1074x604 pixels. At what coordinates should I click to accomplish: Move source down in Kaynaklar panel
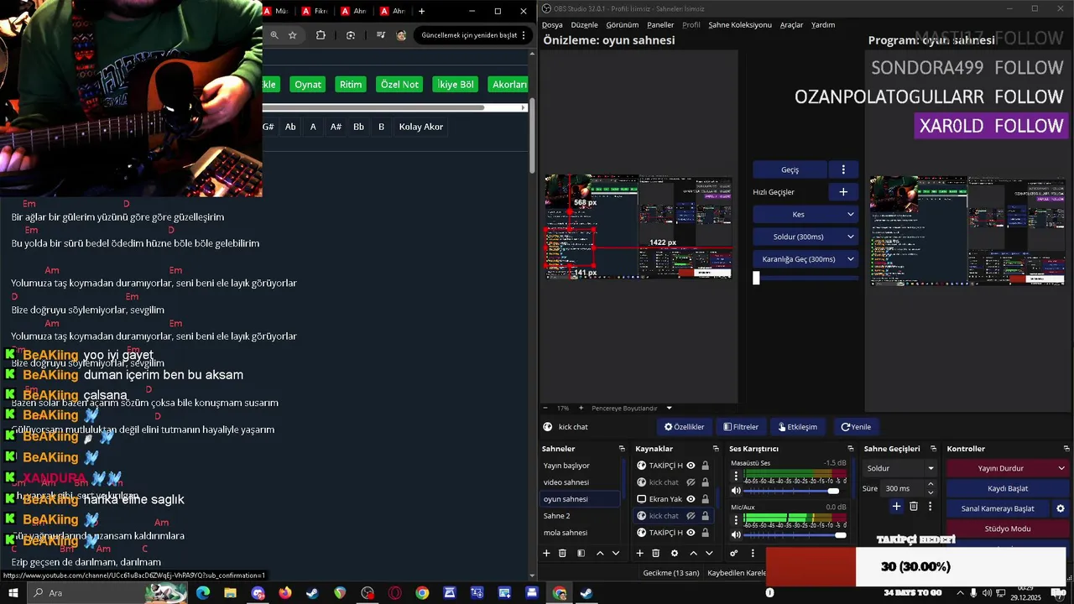(709, 553)
